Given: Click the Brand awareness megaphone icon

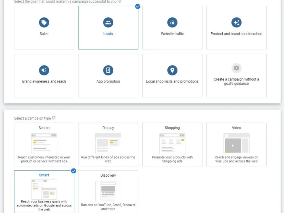Looking at the screenshot, I should [x=44, y=70].
